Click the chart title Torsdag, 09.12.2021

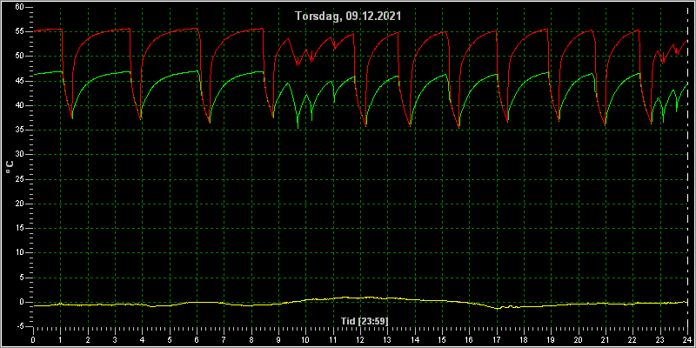coord(349,17)
